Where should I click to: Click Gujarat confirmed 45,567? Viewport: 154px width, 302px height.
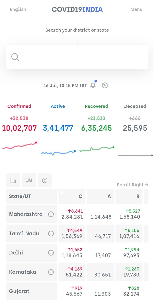click(x=74, y=294)
